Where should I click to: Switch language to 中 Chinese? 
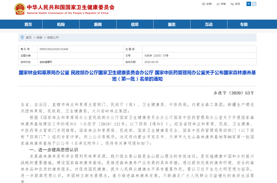[x=249, y=4]
